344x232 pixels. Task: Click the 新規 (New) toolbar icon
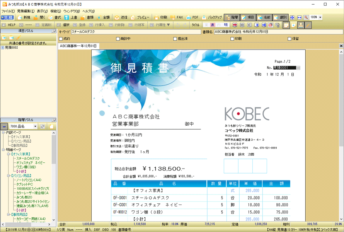(20, 17)
